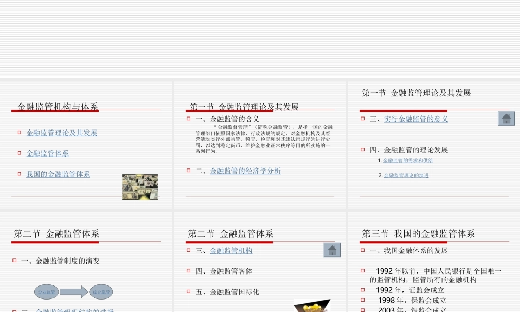This screenshot has height=312, width=520.
Task: Click the 金融监管的需求和供给 sublink
Action: pos(409,161)
